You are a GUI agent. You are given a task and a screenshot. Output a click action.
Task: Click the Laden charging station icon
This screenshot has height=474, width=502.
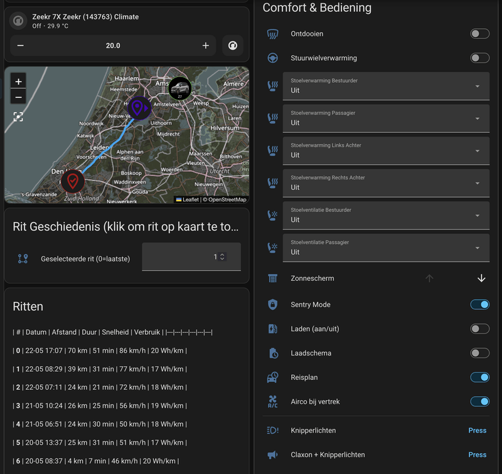coord(272,329)
